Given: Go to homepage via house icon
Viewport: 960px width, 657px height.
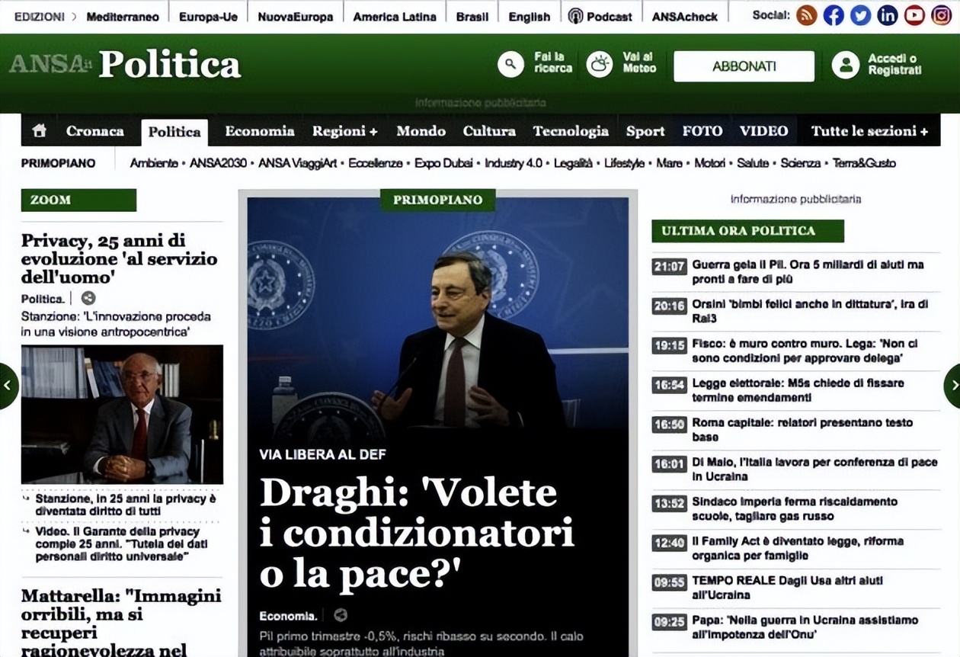Looking at the screenshot, I should tap(39, 130).
